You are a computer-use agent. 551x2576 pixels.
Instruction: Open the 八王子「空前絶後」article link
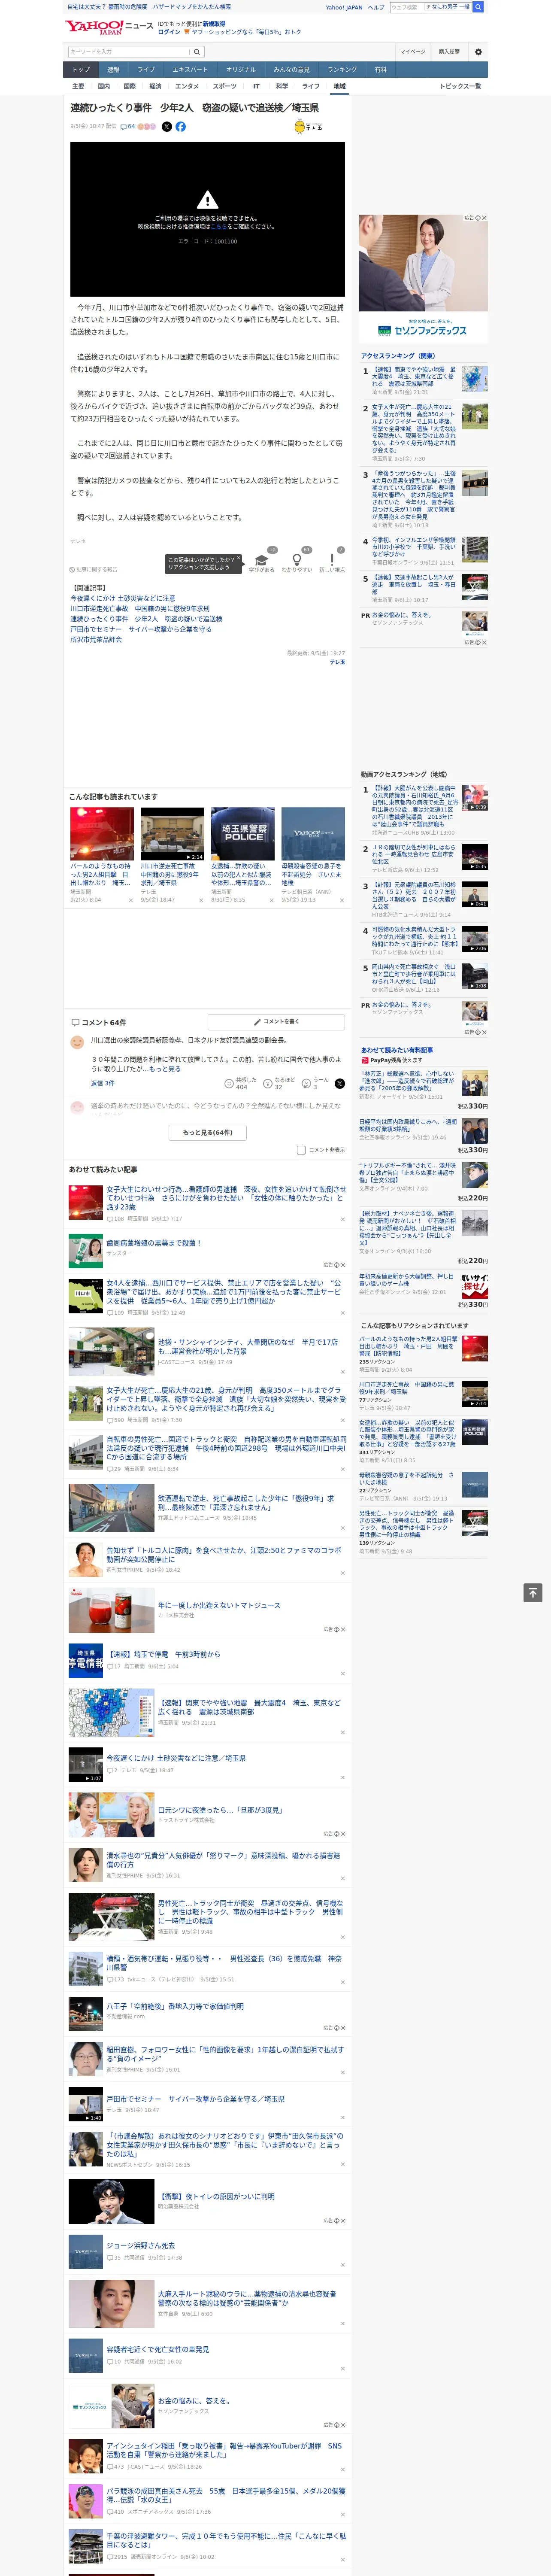click(175, 2006)
